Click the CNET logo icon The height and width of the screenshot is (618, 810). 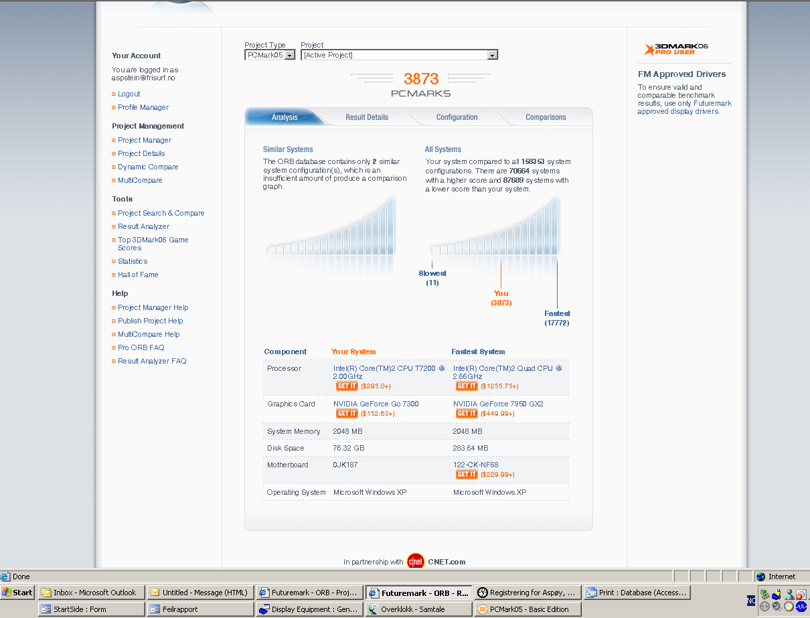tap(416, 562)
